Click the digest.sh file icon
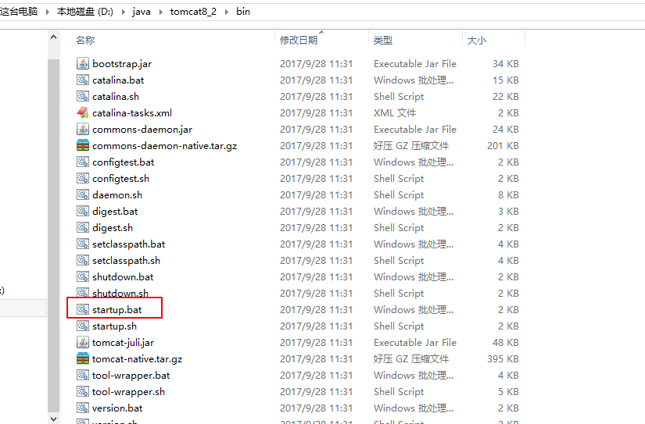Viewport: 645px width, 424px height. (83, 227)
